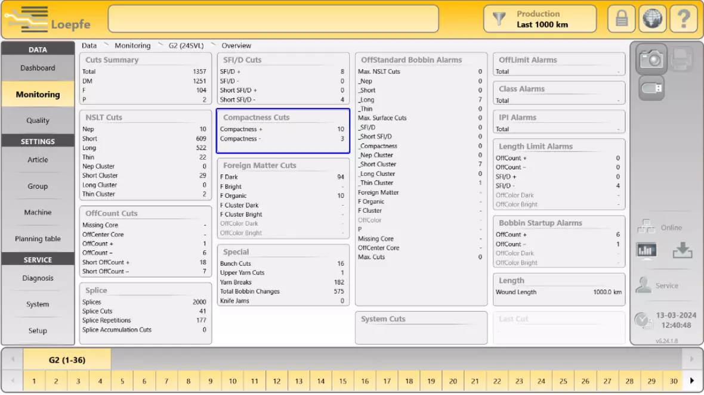This screenshot has height=395, width=704.
Task: Take a screenshot with camera icon
Action: click(651, 58)
